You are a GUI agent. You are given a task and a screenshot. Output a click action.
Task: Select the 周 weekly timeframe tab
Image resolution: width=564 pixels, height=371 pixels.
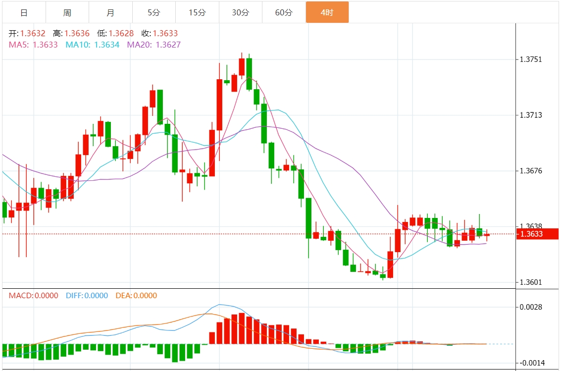67,12
